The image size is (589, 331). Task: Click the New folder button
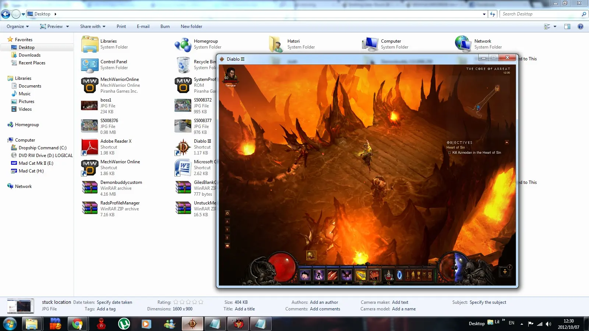pos(191,26)
